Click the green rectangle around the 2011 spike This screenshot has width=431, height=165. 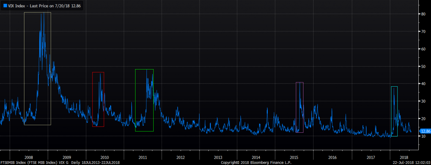tap(144, 100)
